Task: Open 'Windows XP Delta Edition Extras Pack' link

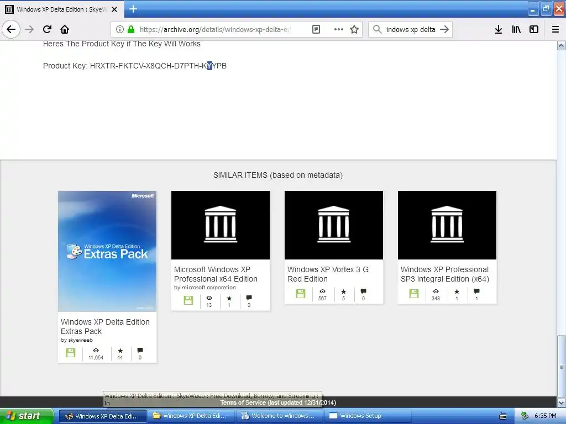Action: [105, 326]
